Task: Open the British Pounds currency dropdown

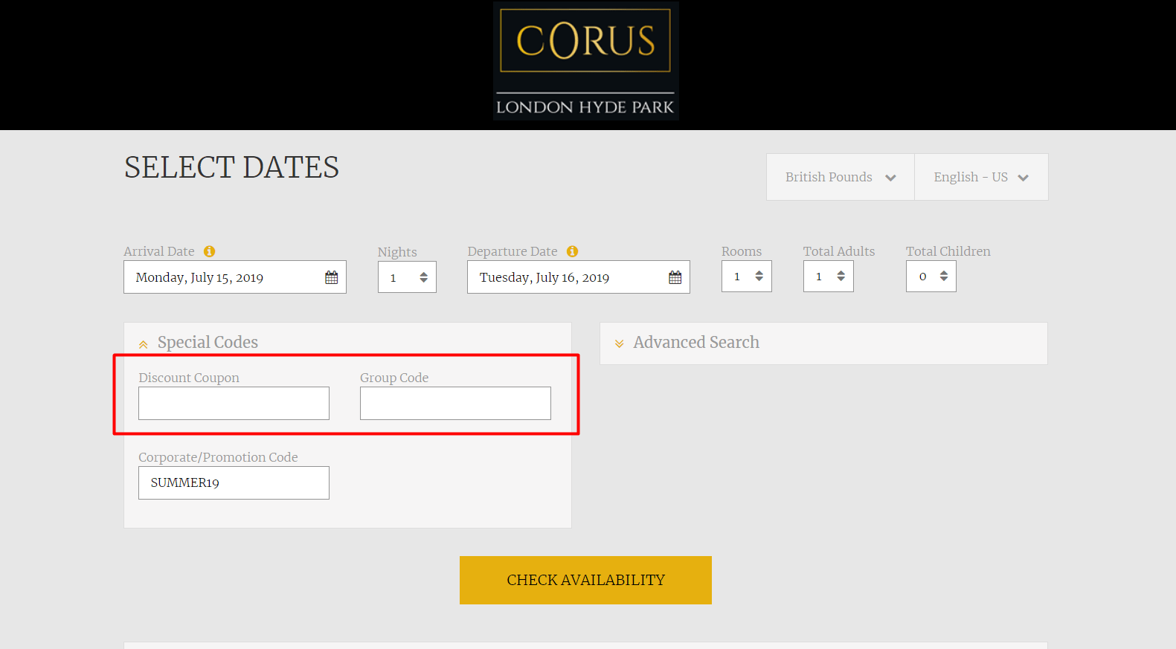Action: (x=841, y=177)
